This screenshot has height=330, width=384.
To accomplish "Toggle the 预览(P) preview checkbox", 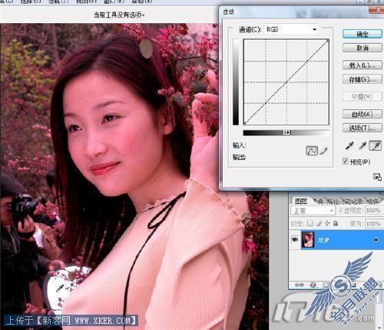I will point(346,161).
